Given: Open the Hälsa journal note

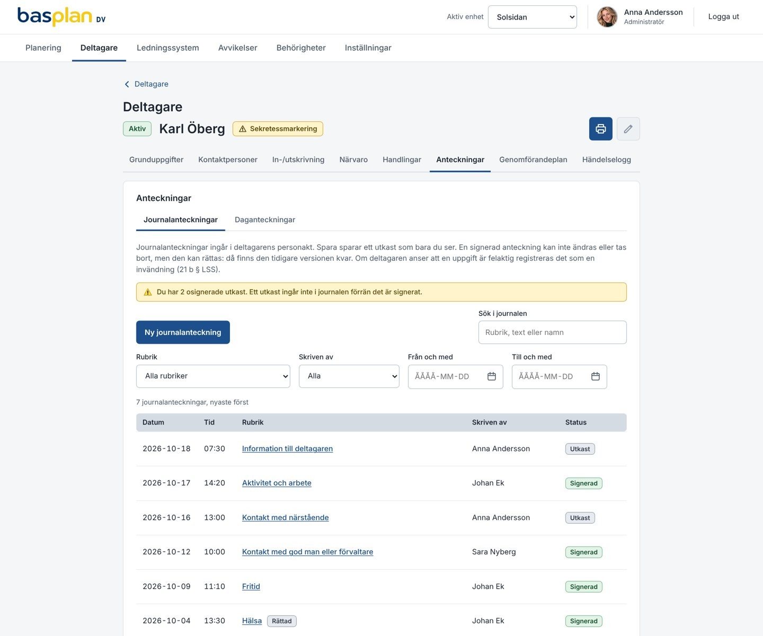Looking at the screenshot, I should (x=252, y=621).
